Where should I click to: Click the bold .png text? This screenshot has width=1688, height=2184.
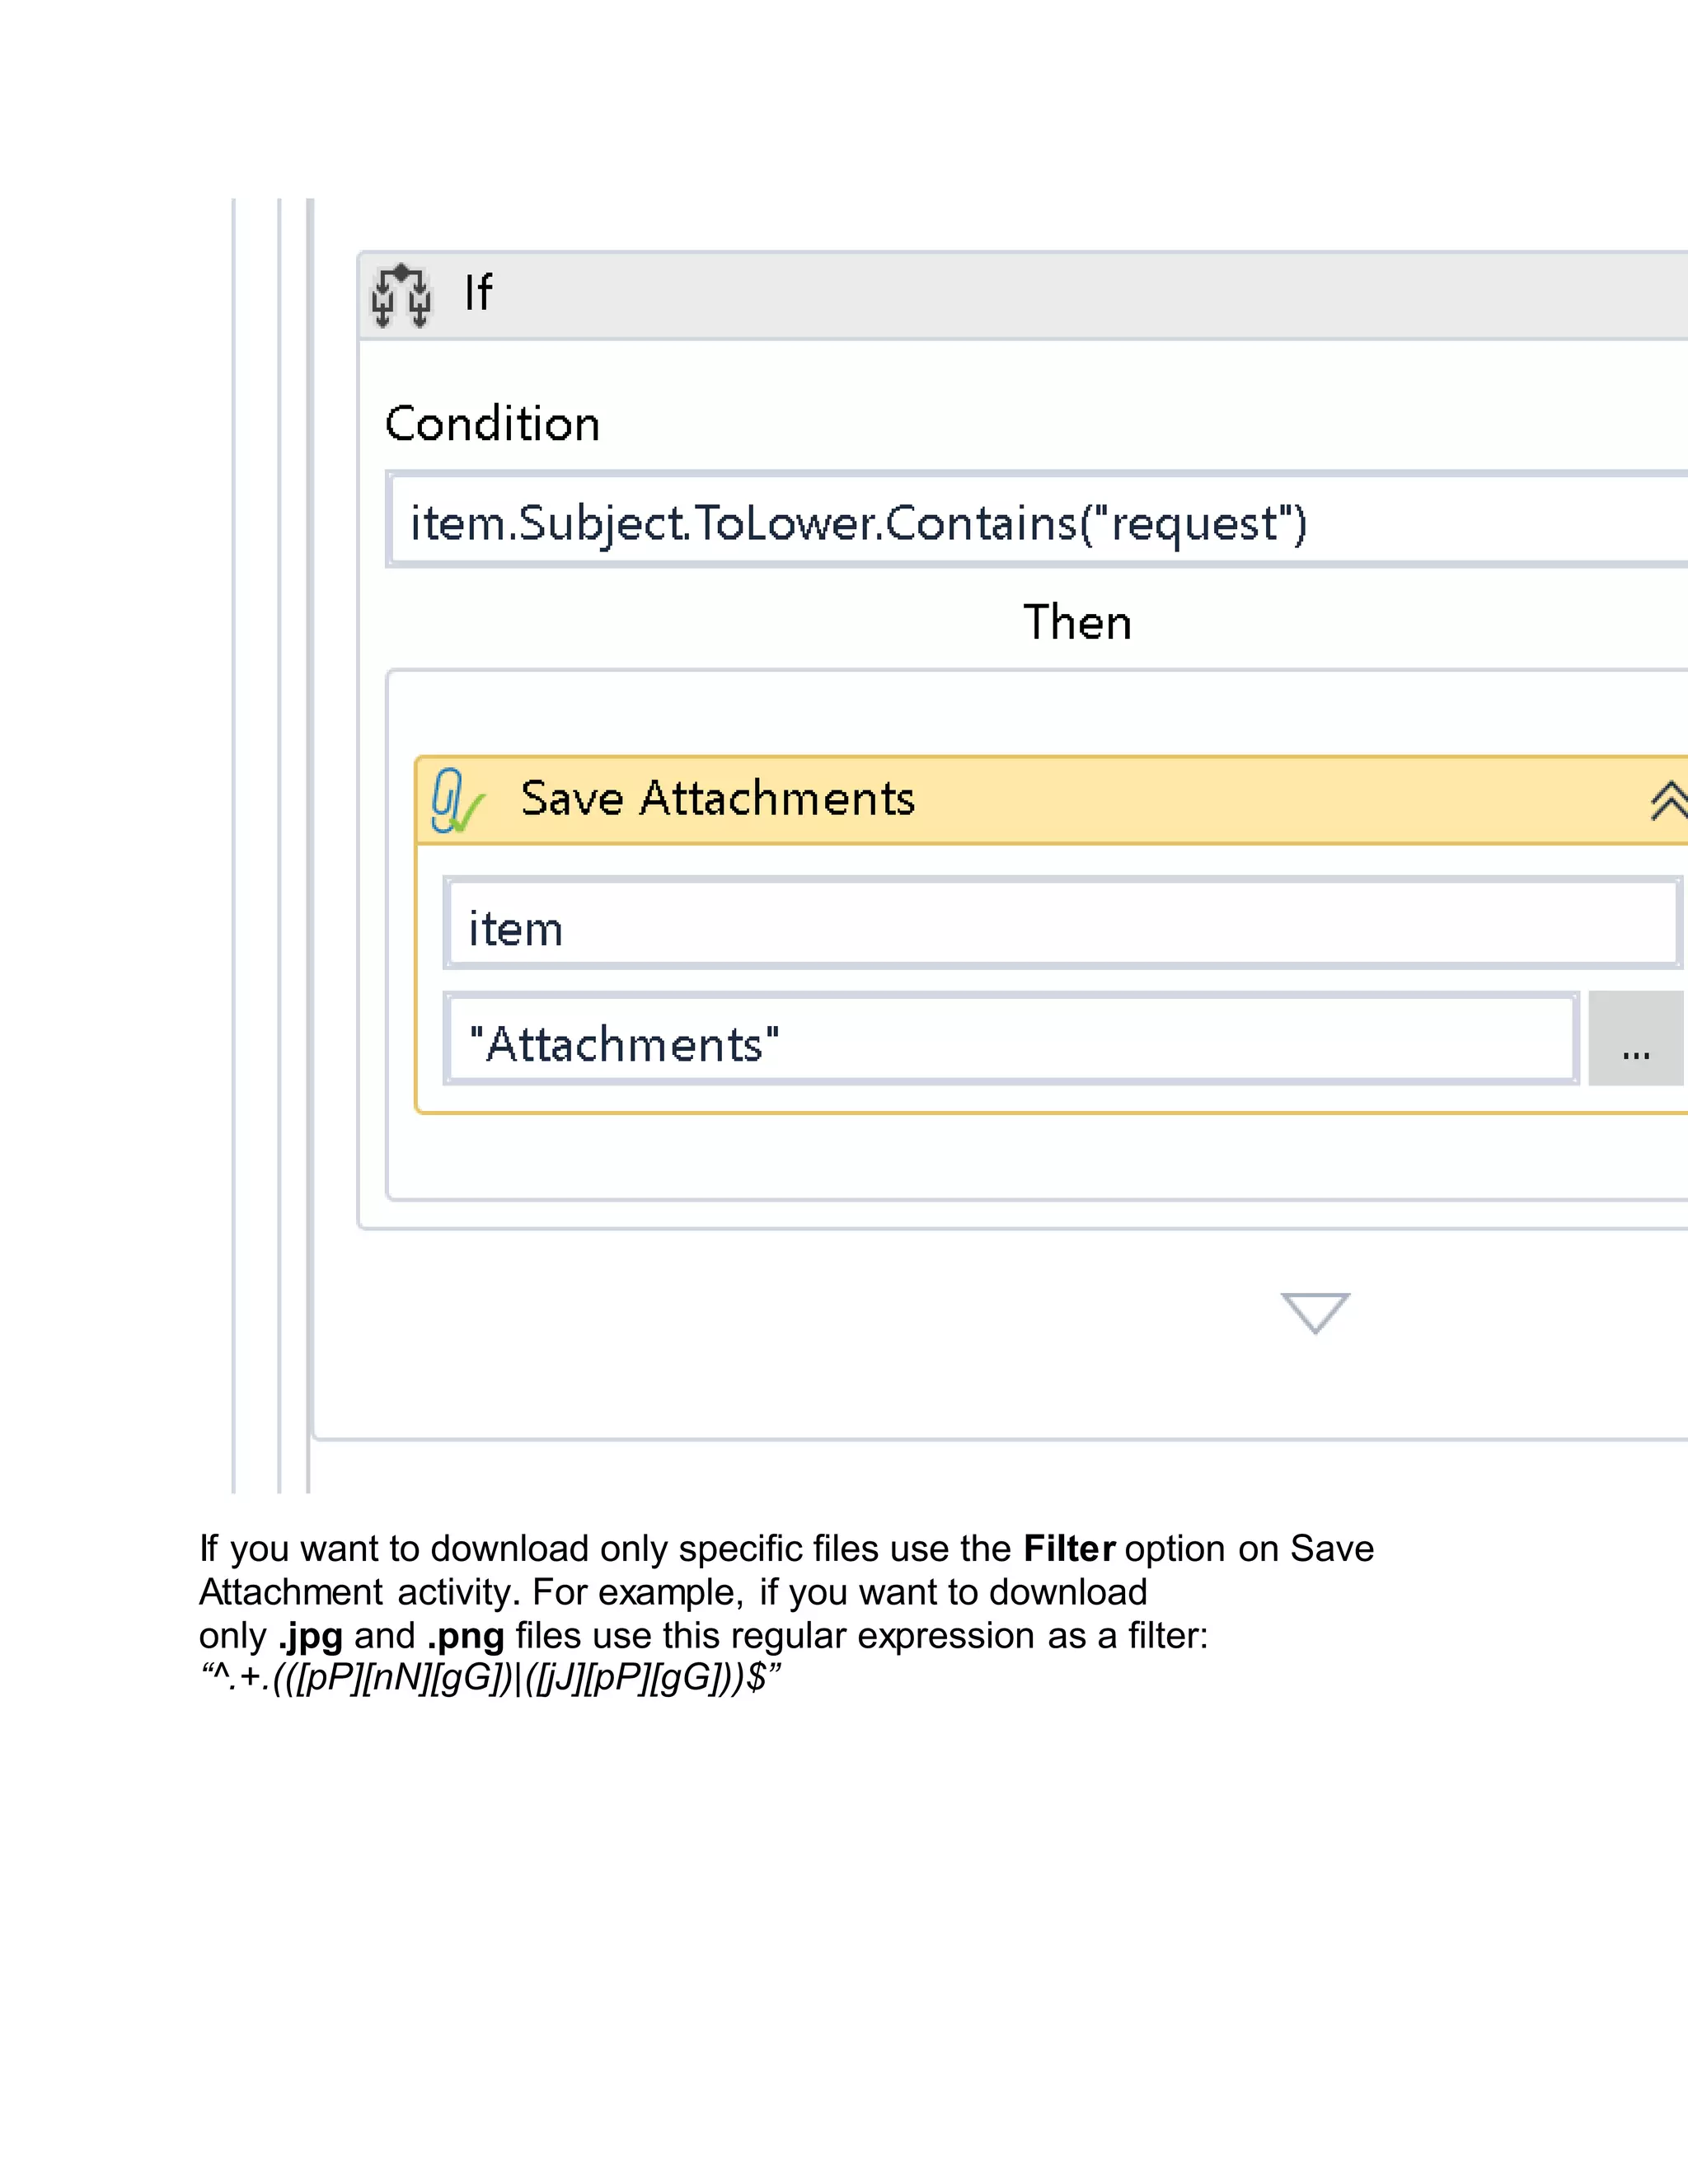(x=465, y=1636)
